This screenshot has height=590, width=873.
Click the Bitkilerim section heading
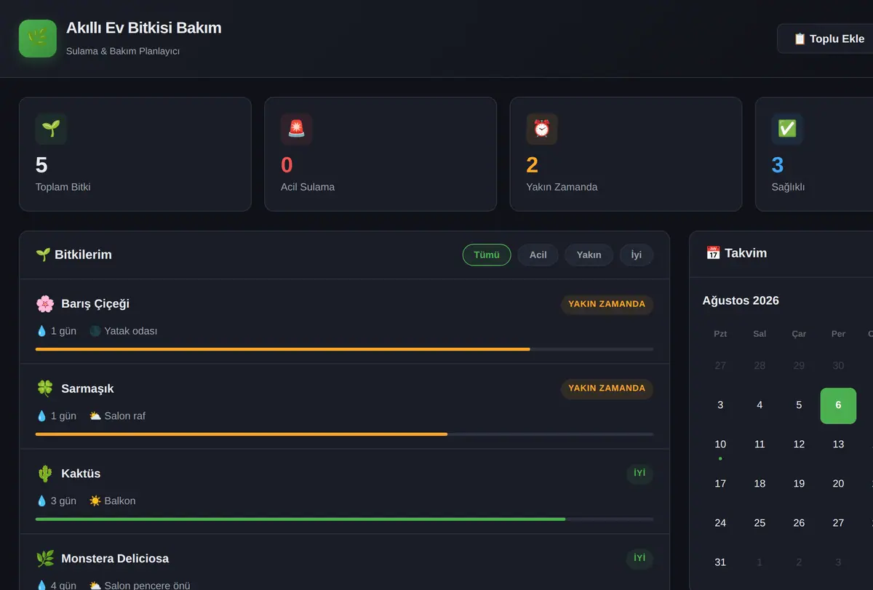[73, 255]
